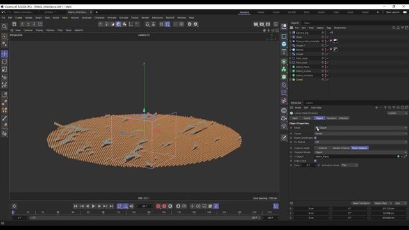Toggle the Y axis lock button
The image size is (409, 230).
[28, 24]
